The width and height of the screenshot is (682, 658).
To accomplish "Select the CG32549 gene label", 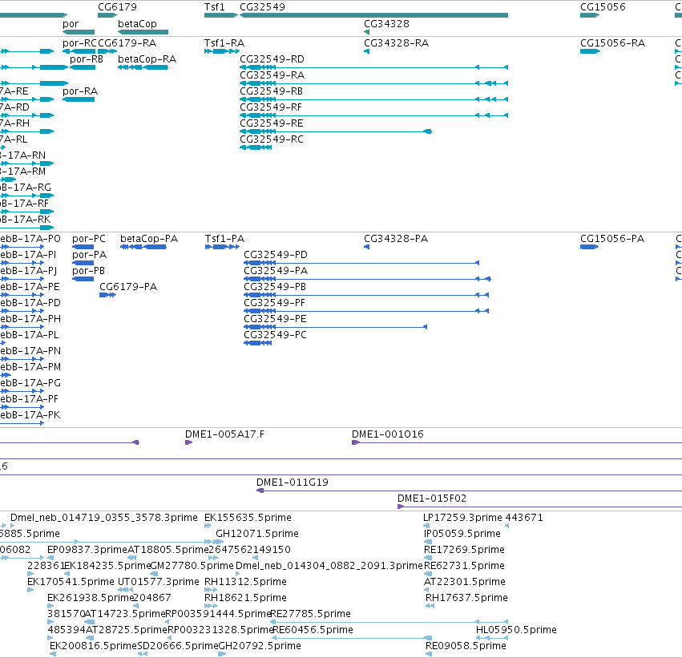I will [x=262, y=7].
